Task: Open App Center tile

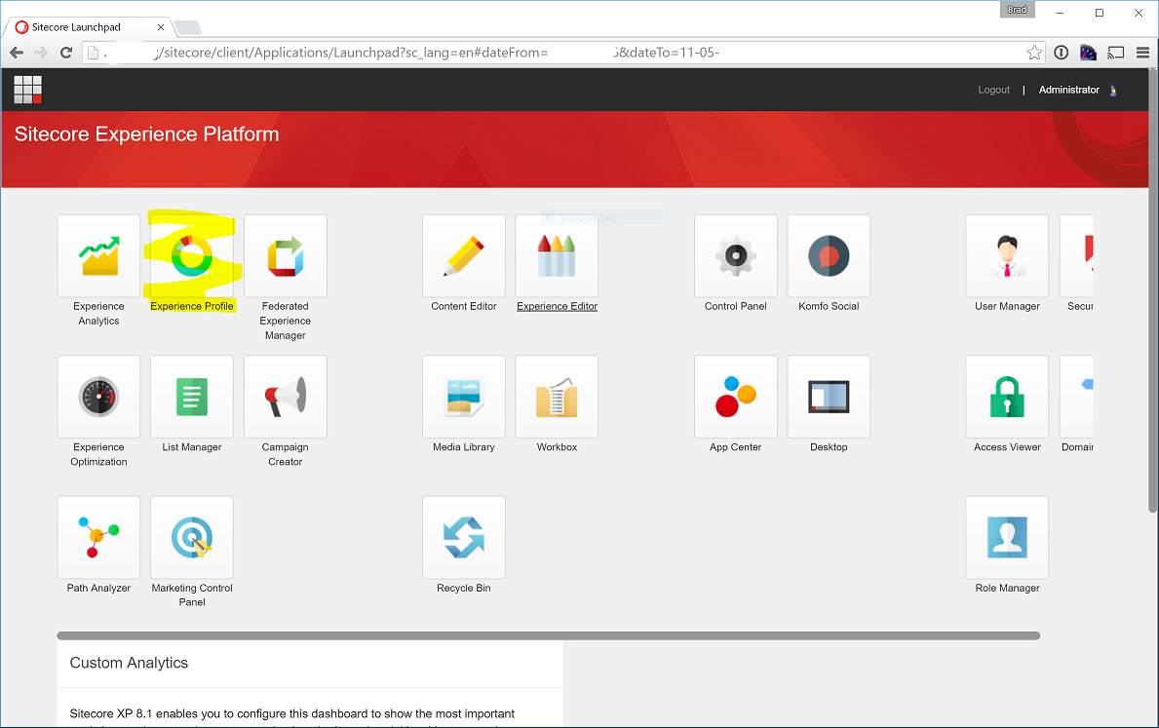Action: pyautogui.click(x=735, y=397)
